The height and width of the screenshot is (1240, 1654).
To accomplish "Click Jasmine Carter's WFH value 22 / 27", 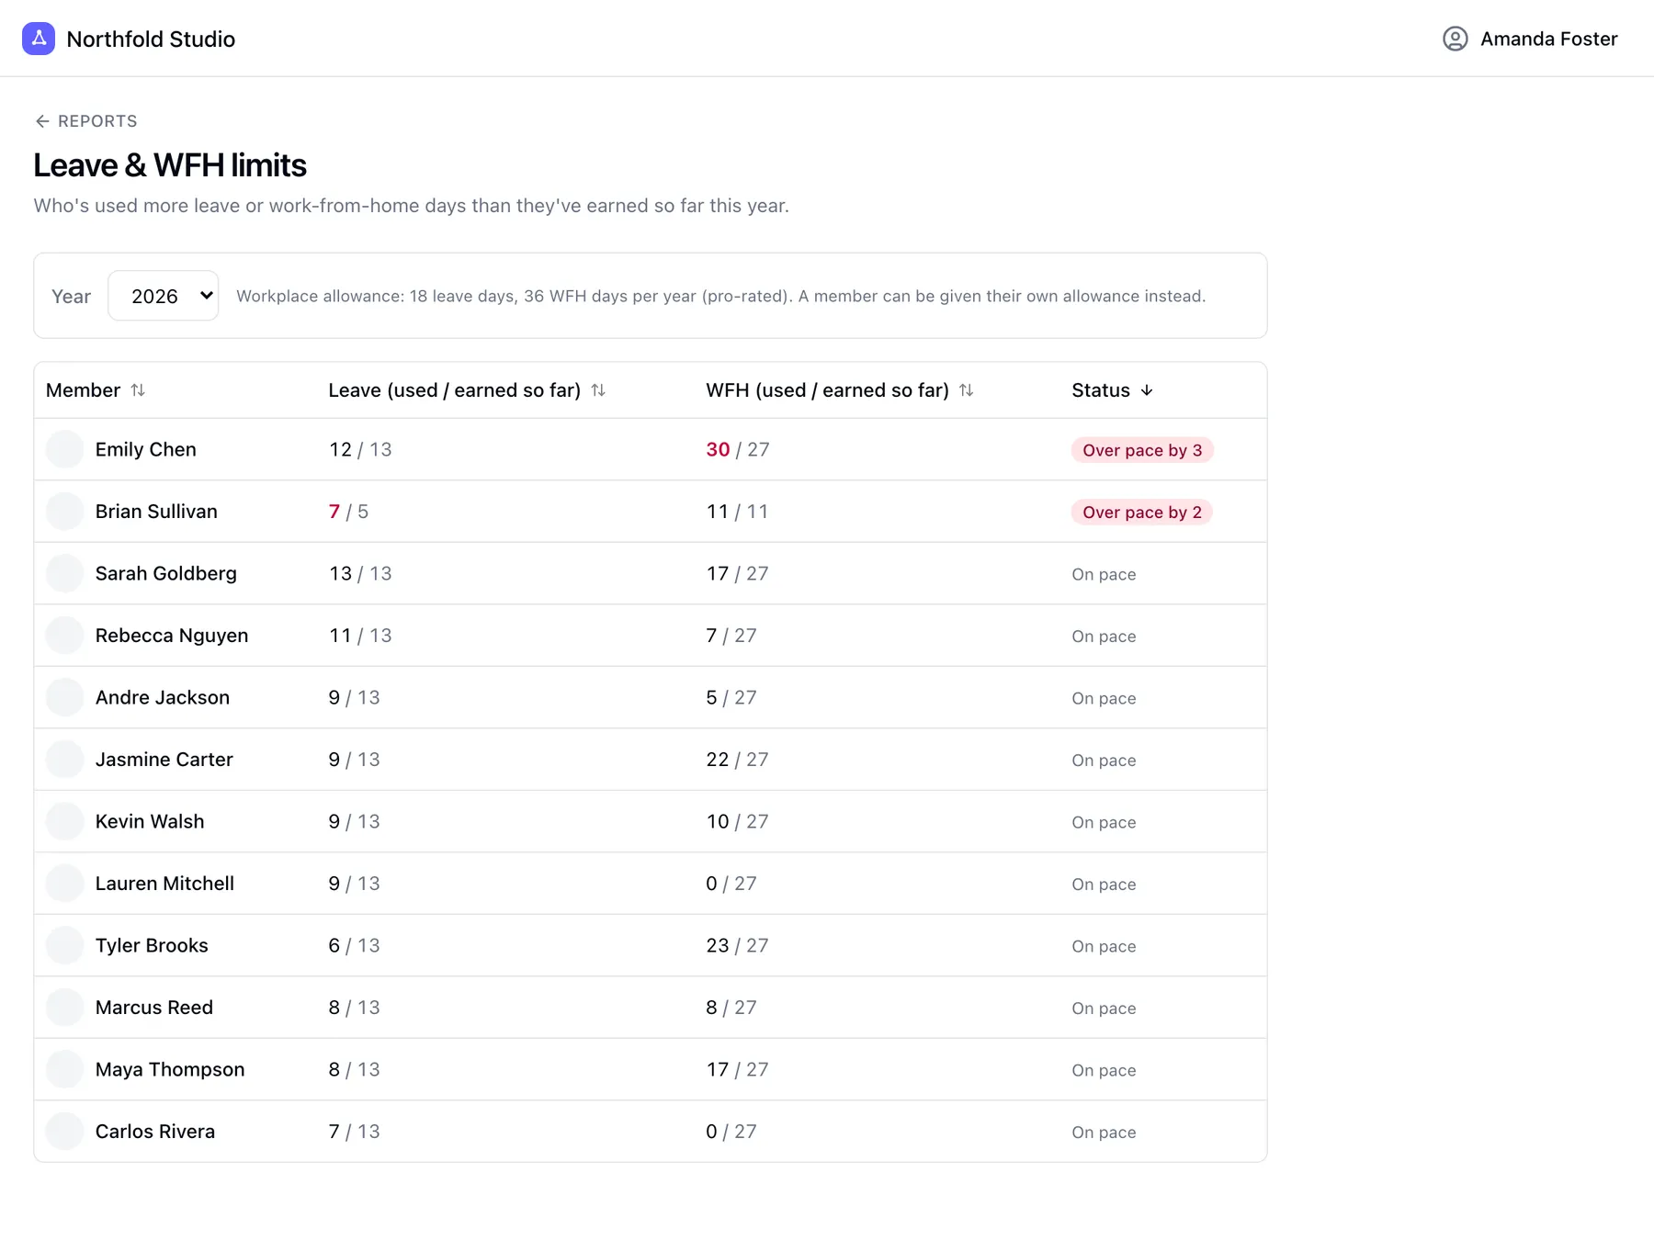I will tap(737, 760).
